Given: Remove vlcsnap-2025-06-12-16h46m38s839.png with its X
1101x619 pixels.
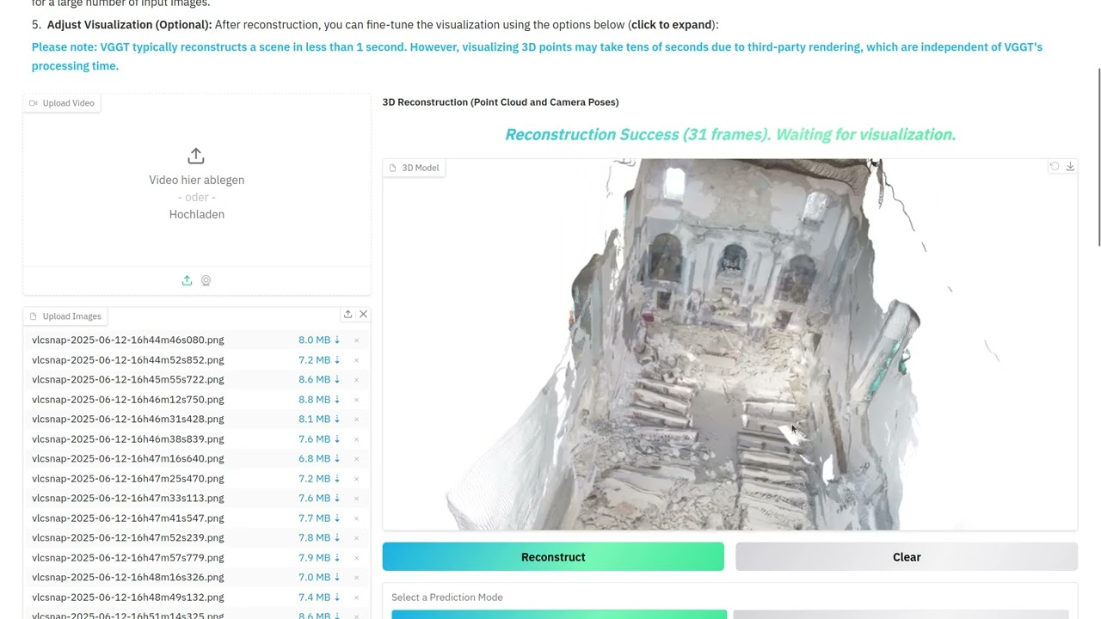Looking at the screenshot, I should click(356, 439).
